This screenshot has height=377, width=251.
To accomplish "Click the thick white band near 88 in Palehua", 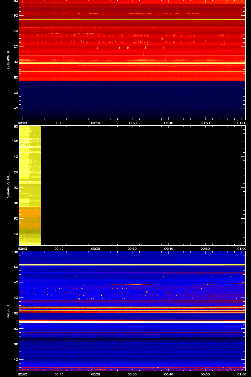I will pyautogui.click(x=132, y=322).
